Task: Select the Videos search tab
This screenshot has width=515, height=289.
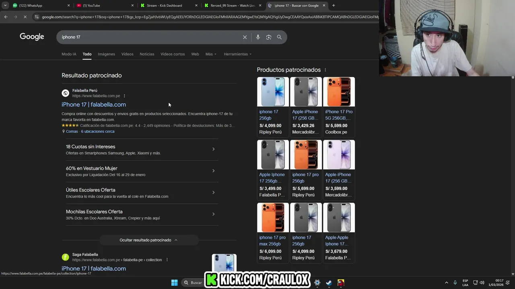Action: click(127, 54)
